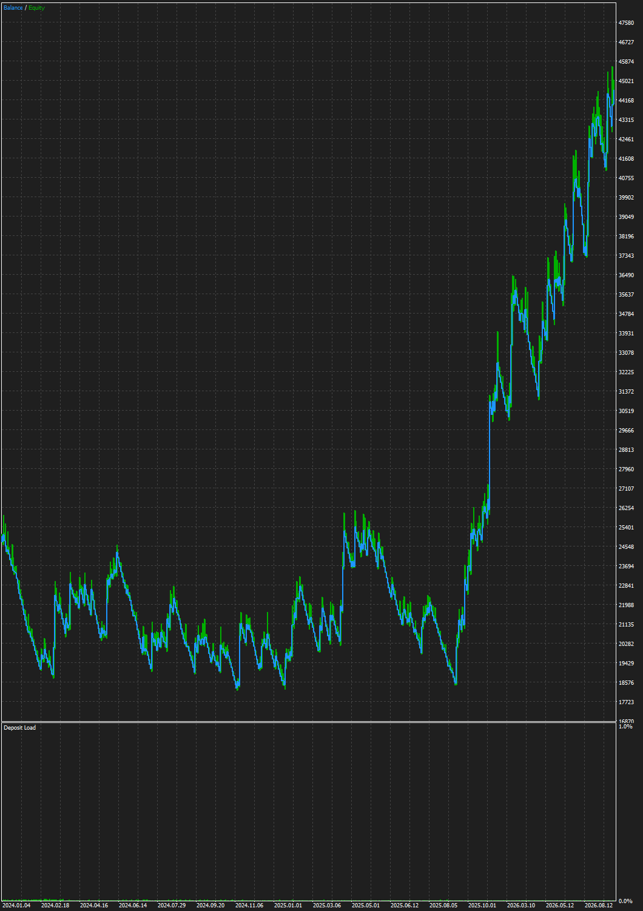Screen dimensions: 643x911
Task: Click the 33078 axis value
Action: (626, 353)
